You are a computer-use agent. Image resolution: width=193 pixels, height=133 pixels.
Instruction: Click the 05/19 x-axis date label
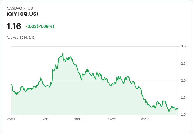11,119
